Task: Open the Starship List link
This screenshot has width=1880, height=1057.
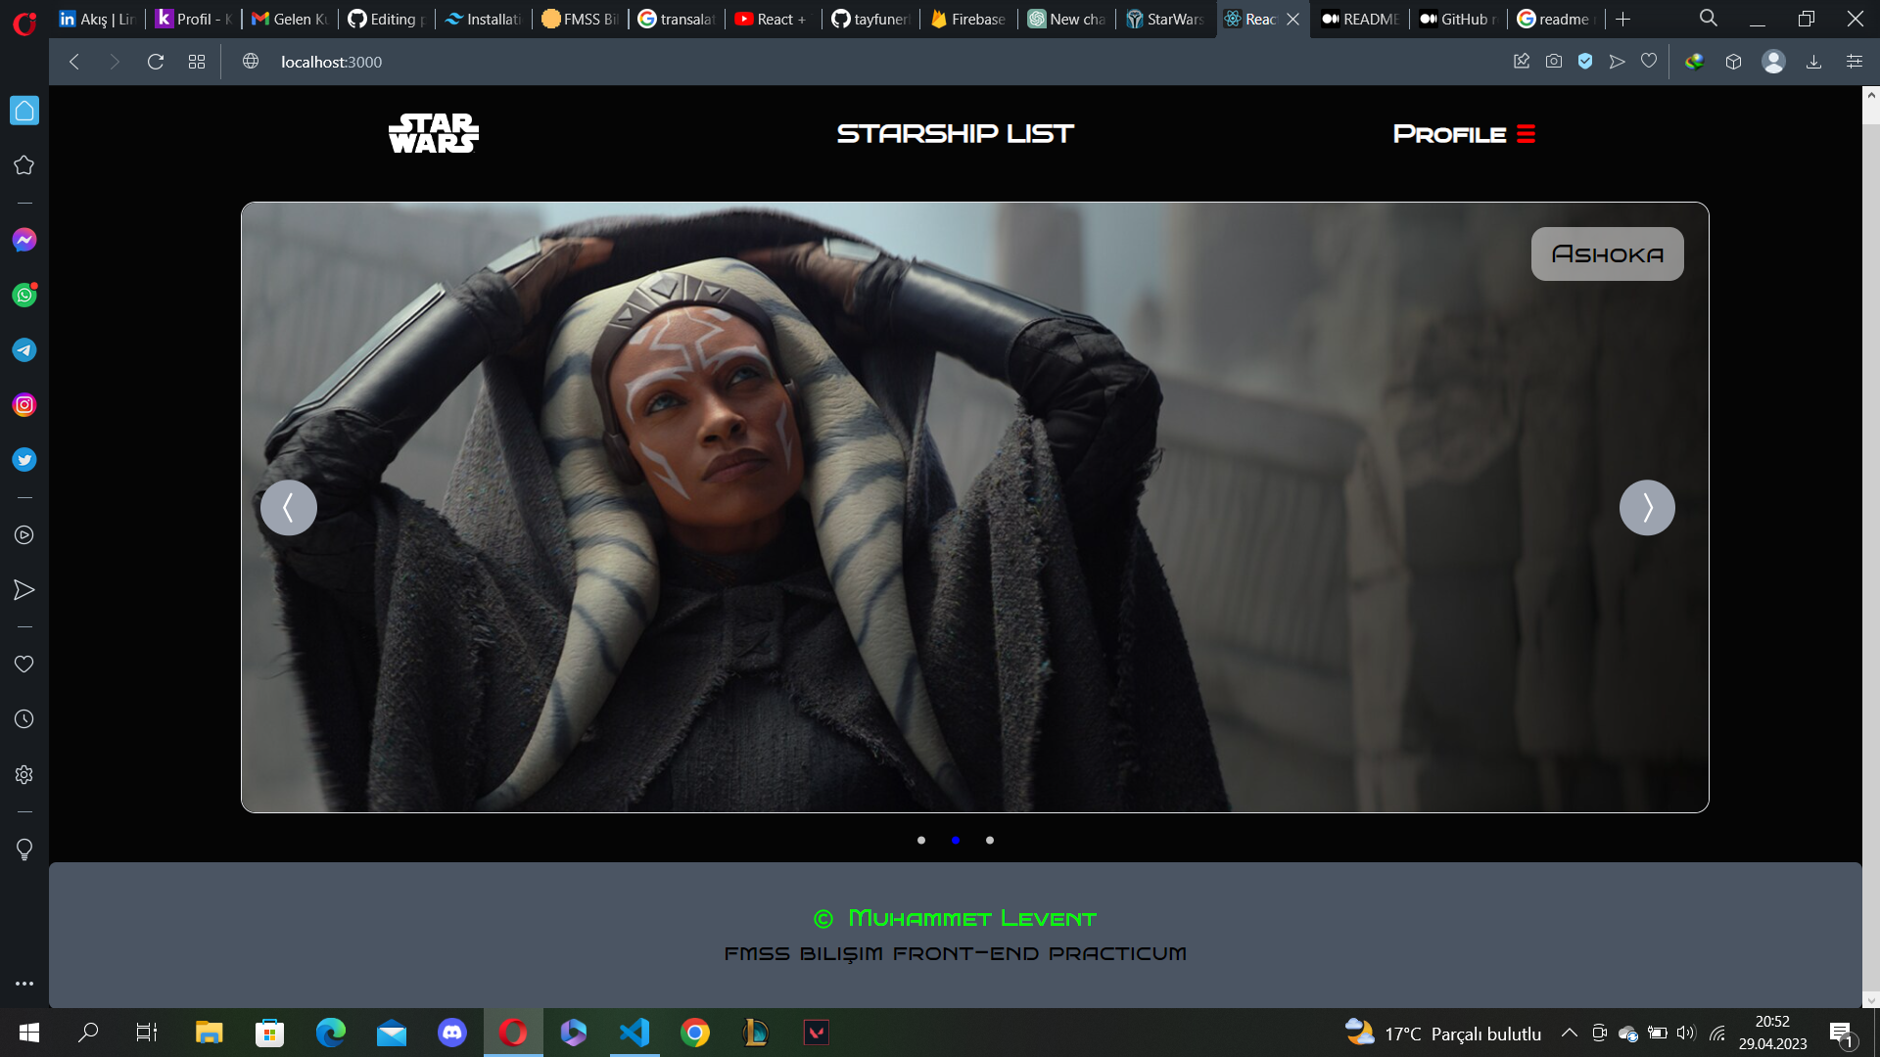Action: tap(956, 133)
